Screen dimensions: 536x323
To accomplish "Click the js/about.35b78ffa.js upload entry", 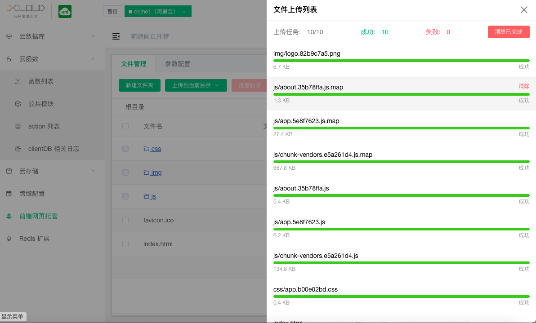I will (x=401, y=195).
